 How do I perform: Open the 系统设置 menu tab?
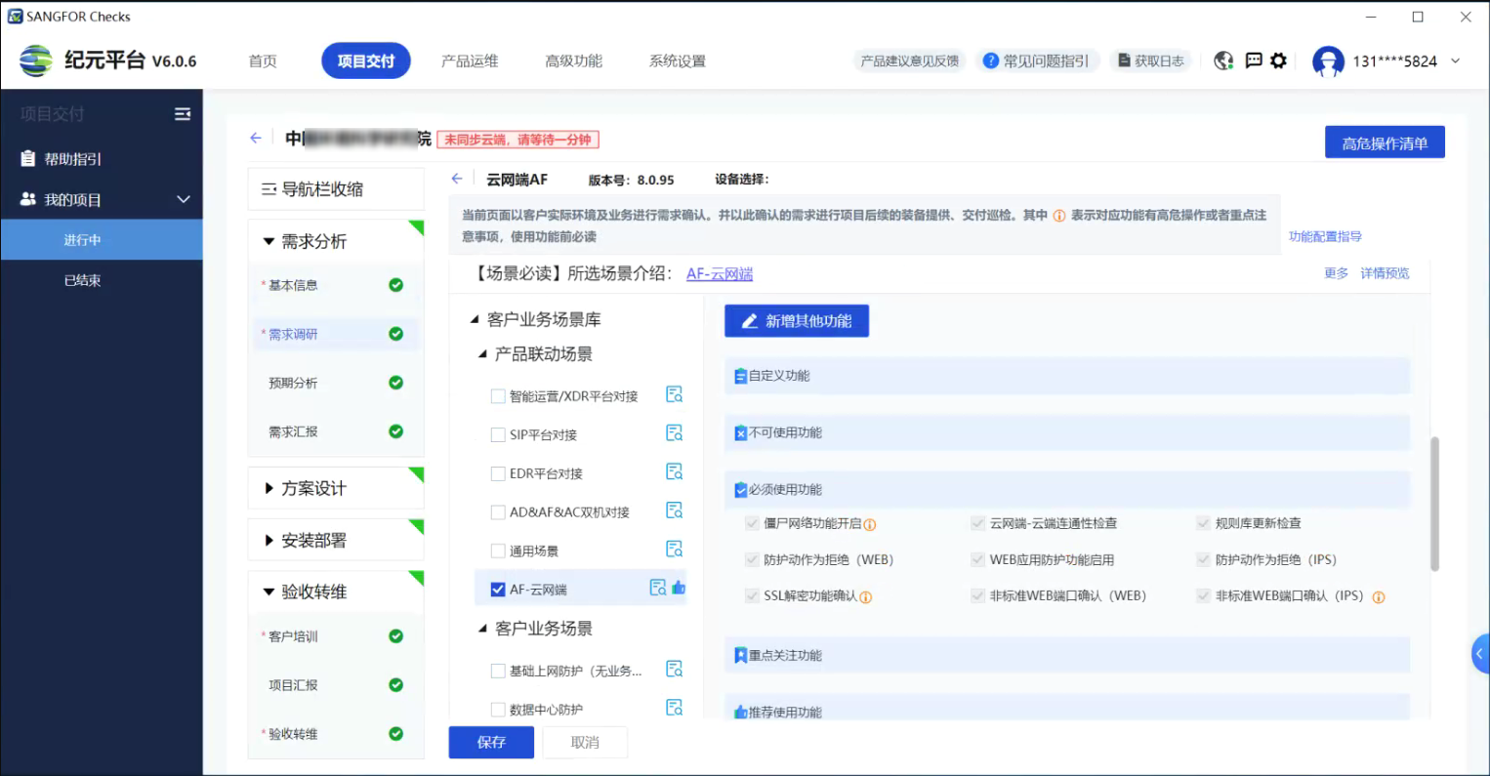point(677,61)
